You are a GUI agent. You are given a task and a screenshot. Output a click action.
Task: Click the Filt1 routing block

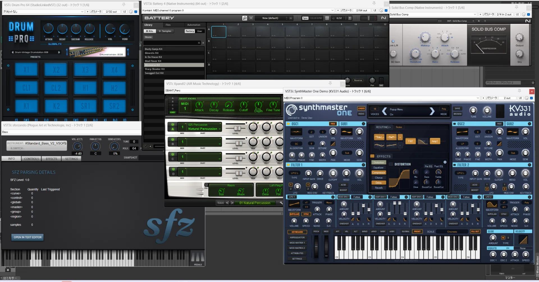tap(410, 141)
